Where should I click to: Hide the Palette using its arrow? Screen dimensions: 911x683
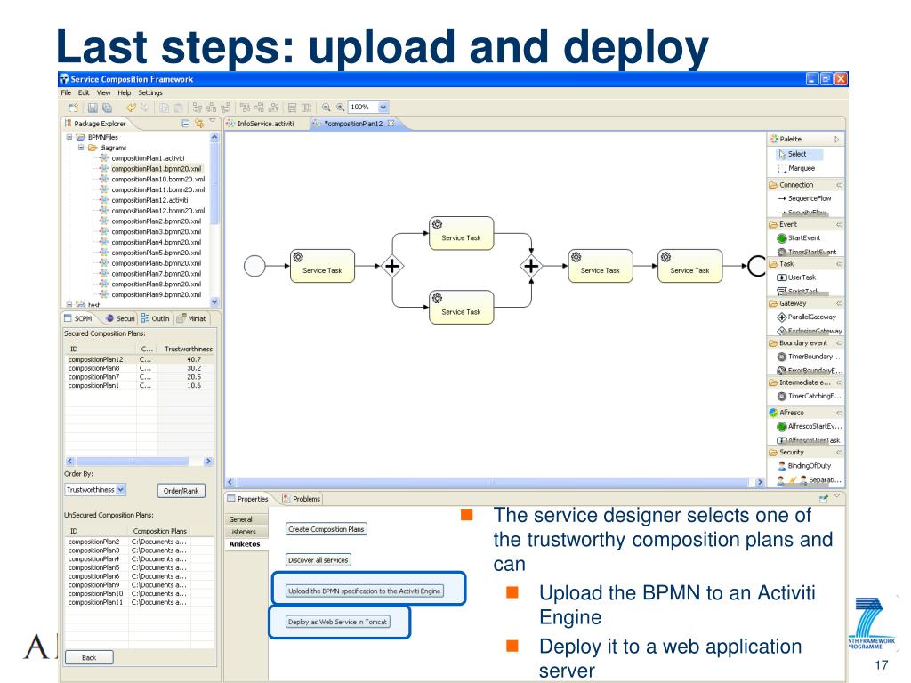point(836,139)
